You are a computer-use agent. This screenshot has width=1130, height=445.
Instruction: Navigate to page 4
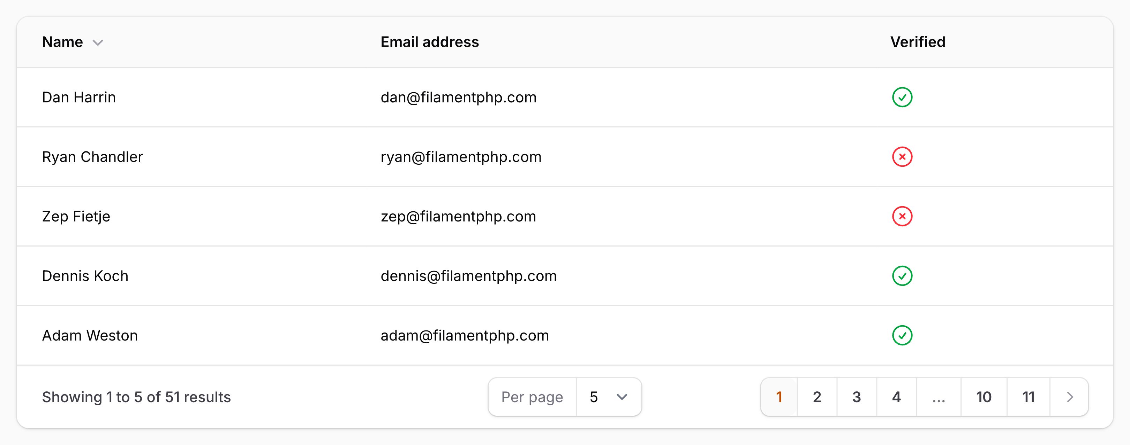tap(896, 397)
